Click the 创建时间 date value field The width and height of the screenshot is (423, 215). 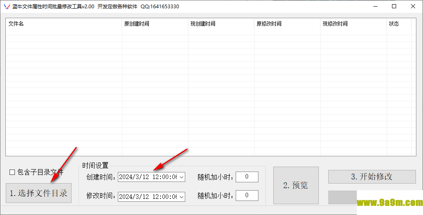[148, 177]
